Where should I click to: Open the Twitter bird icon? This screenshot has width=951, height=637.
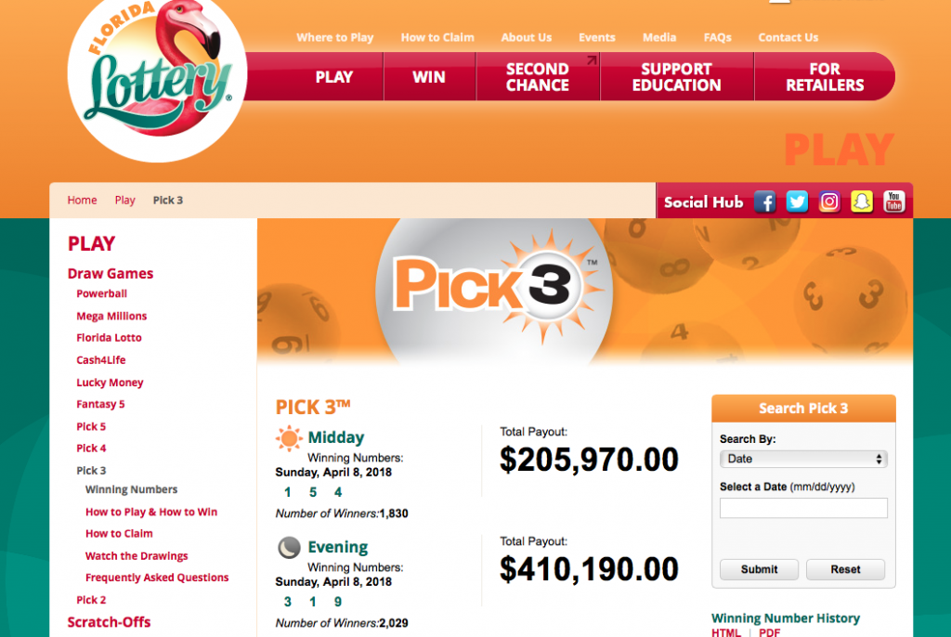pyautogui.click(x=797, y=201)
